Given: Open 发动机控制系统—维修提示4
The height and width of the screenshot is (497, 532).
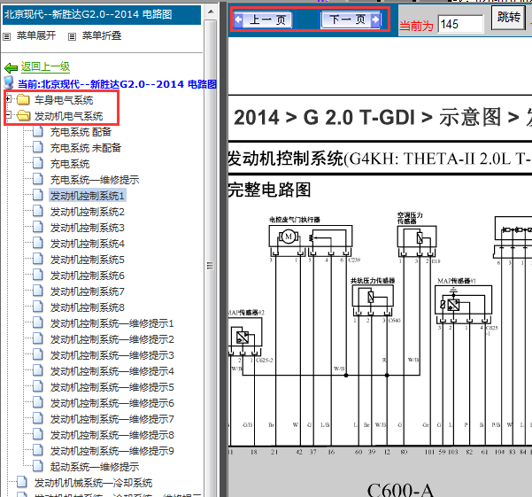Looking at the screenshot, I should (x=112, y=371).
